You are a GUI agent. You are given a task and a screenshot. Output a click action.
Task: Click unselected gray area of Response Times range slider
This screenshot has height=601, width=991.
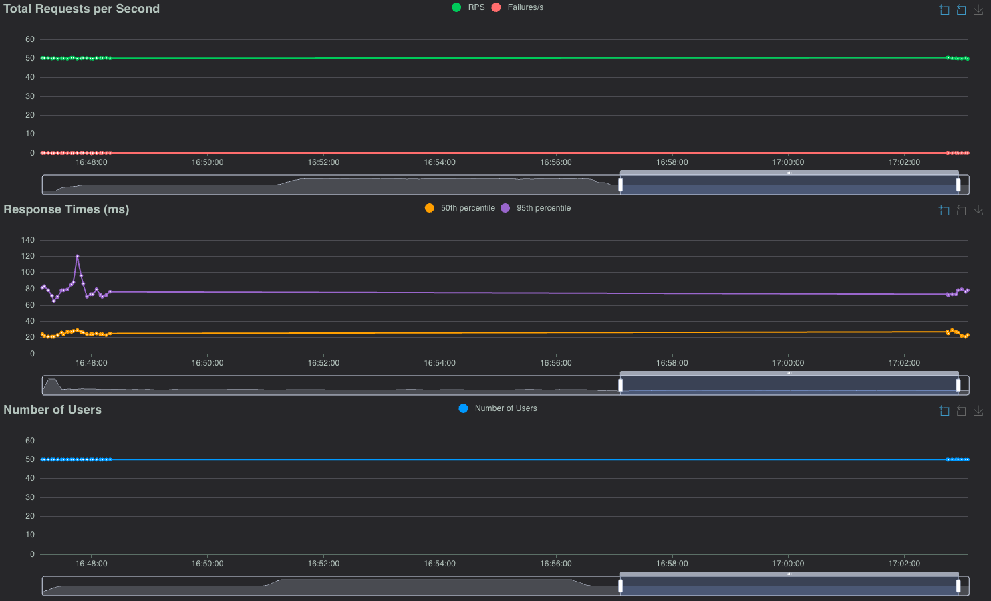click(334, 386)
